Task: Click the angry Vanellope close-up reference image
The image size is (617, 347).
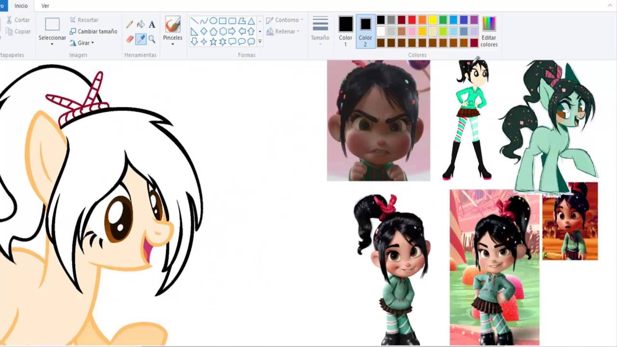Action: pos(378,120)
